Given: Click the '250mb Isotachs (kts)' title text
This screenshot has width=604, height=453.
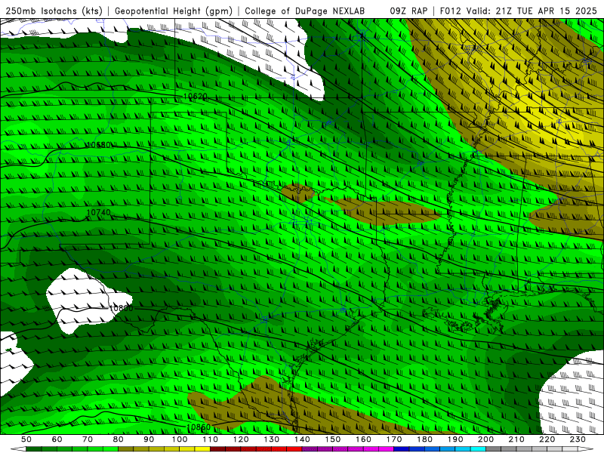Looking at the screenshot, I should [54, 11].
